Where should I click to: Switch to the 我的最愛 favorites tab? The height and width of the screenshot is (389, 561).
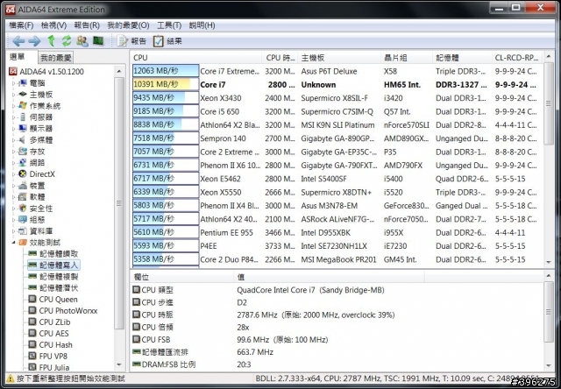point(56,58)
